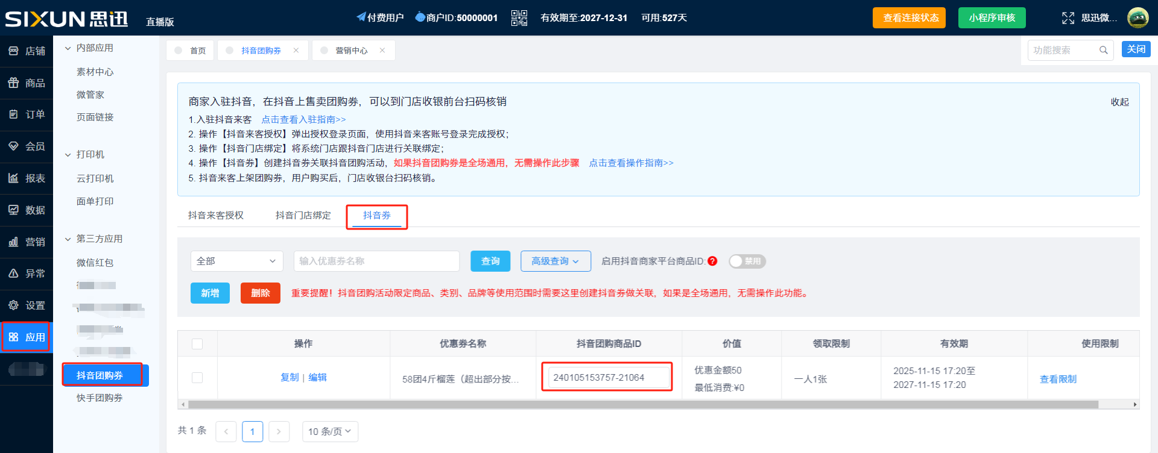Go to the previous page arrow
Image resolution: width=1158 pixels, height=453 pixels.
click(x=226, y=431)
